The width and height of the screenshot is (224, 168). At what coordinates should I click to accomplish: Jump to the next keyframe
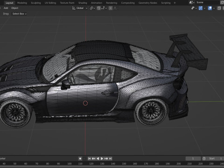click(106, 159)
